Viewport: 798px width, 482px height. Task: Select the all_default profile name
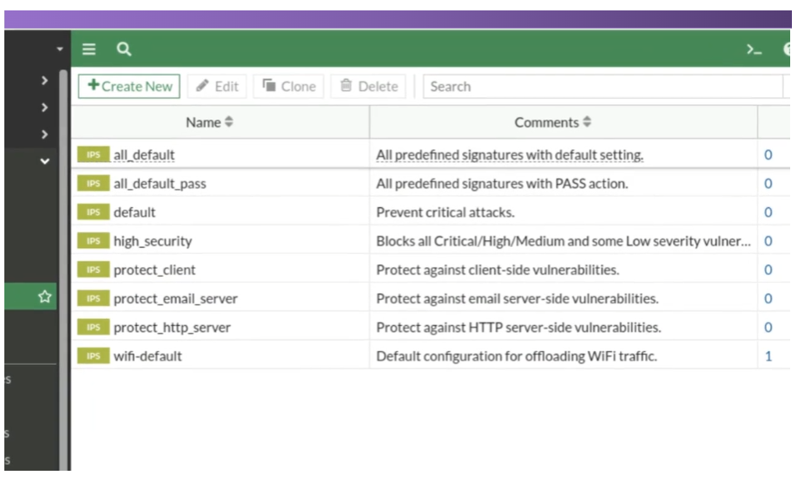[144, 155]
